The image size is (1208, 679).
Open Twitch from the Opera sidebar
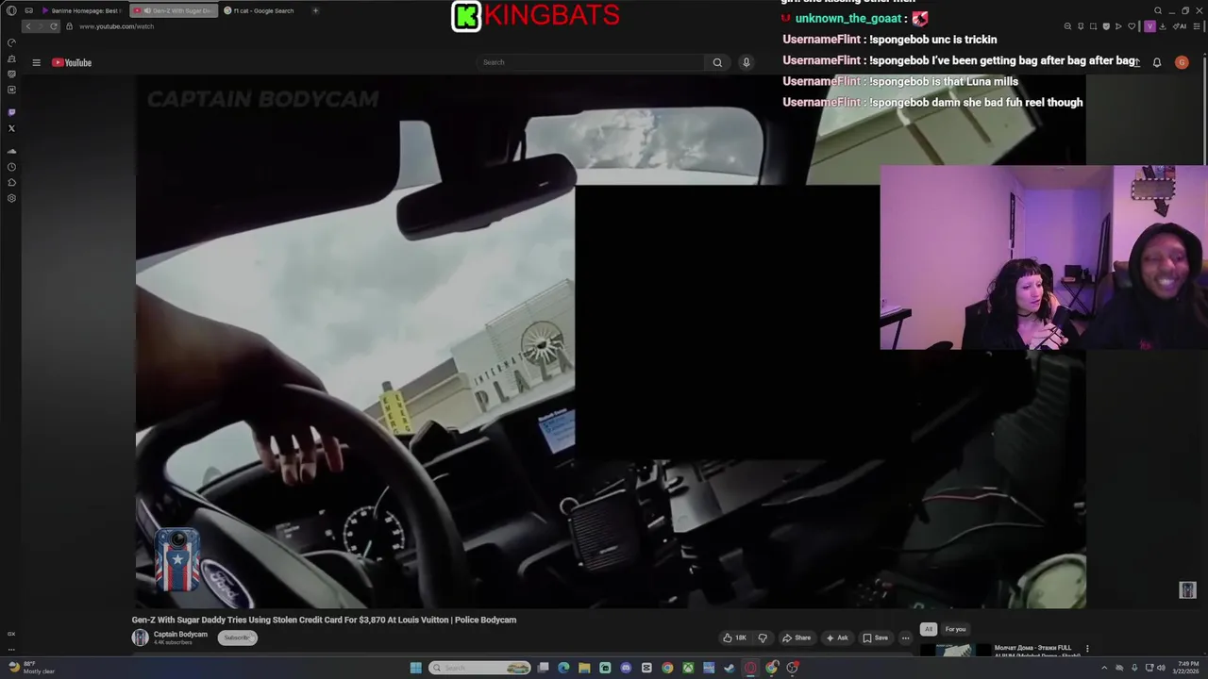point(11,112)
